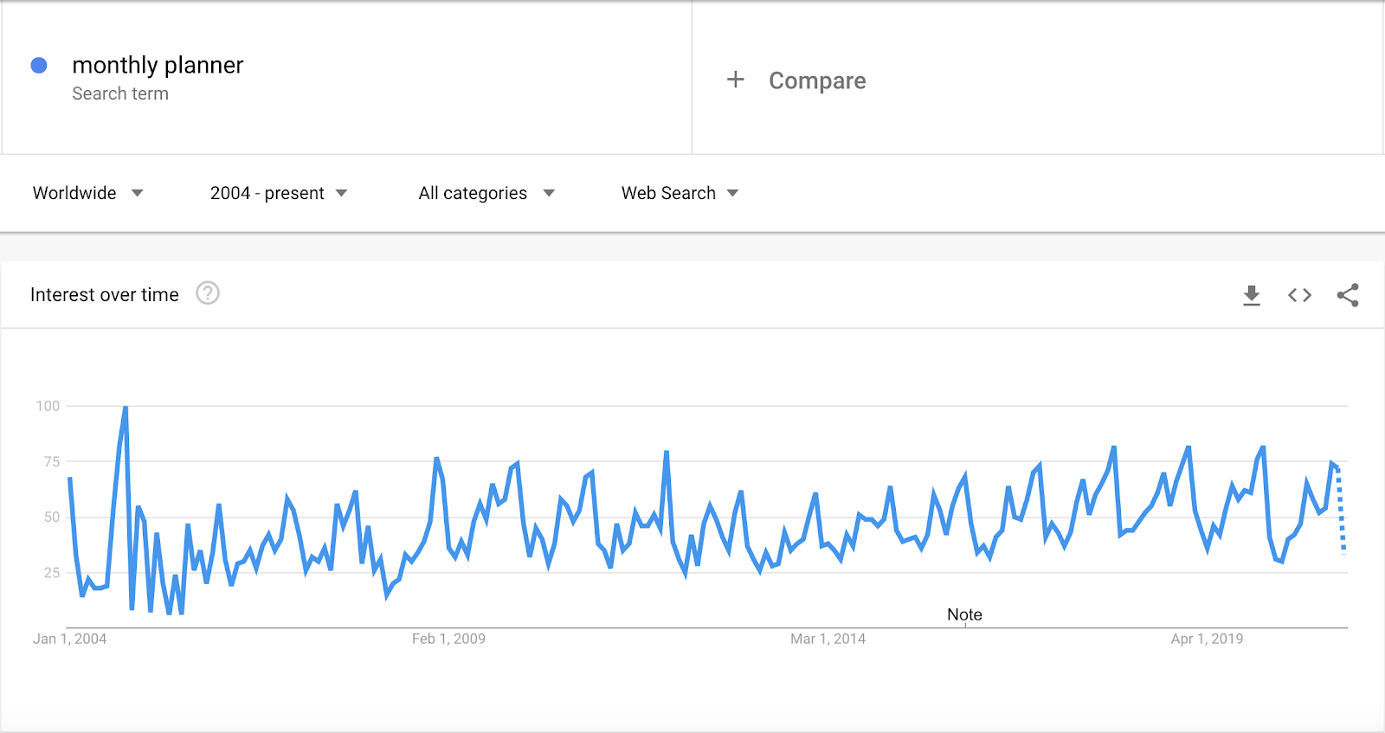The image size is (1385, 733).
Task: Open the All categories dropdown
Action: [486, 193]
